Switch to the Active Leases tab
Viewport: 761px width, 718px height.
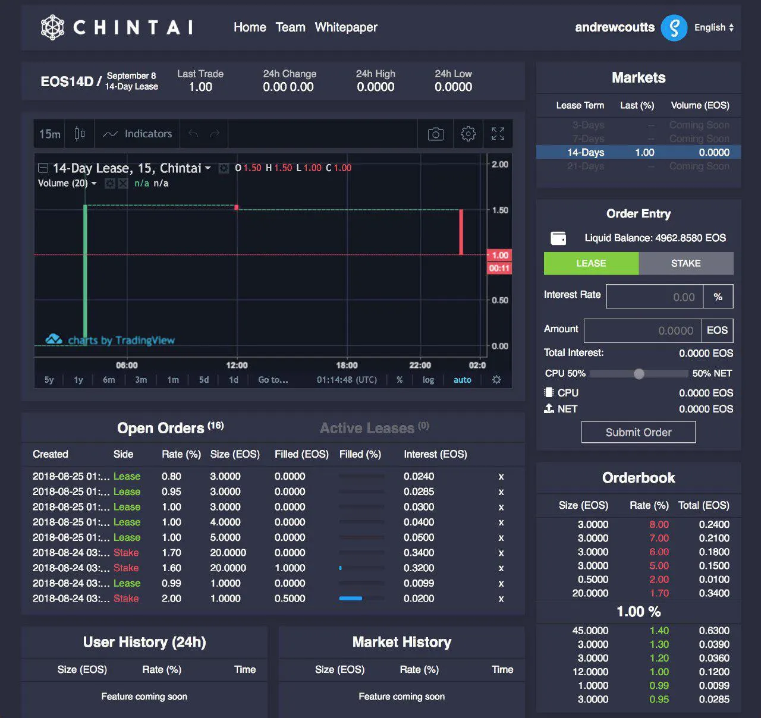pos(375,428)
